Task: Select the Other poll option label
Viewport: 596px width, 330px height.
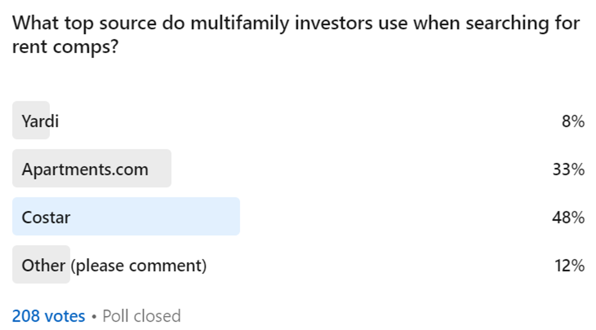Action: click(x=43, y=265)
